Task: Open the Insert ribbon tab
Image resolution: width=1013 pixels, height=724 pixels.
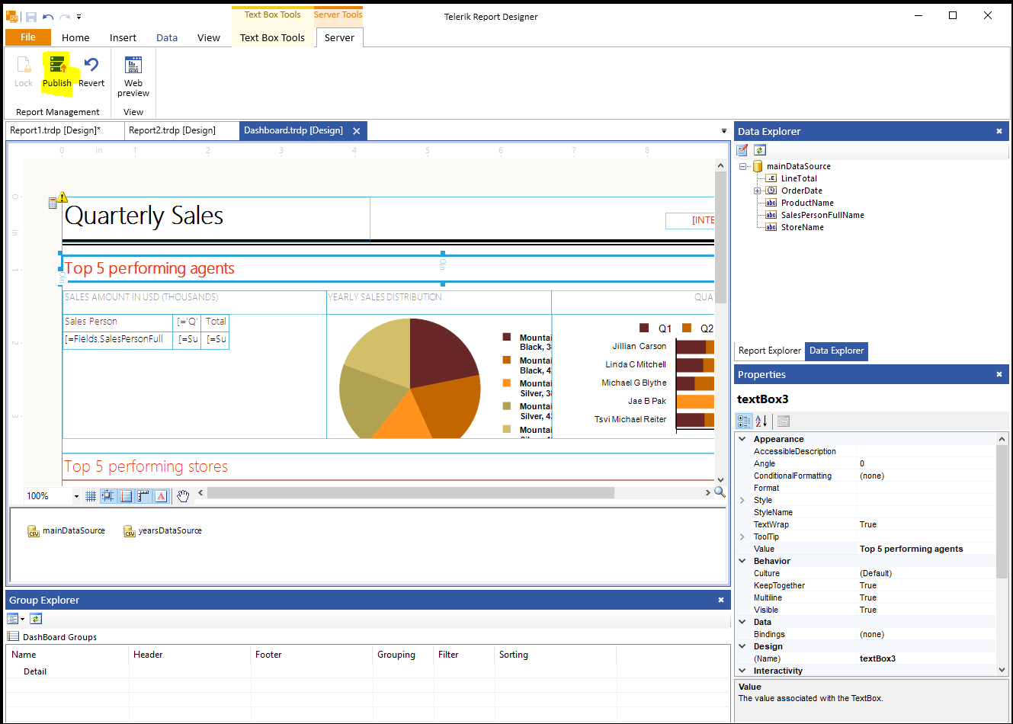Action: 123,37
